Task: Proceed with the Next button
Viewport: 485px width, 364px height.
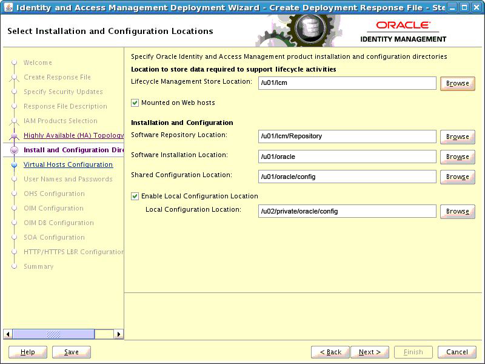Action: 370,352
